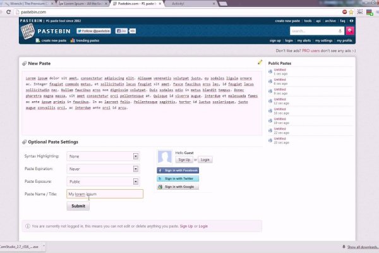Click the archive link in top navigation
Image resolution: width=379 pixels, height=253 pixels.
(331, 21)
